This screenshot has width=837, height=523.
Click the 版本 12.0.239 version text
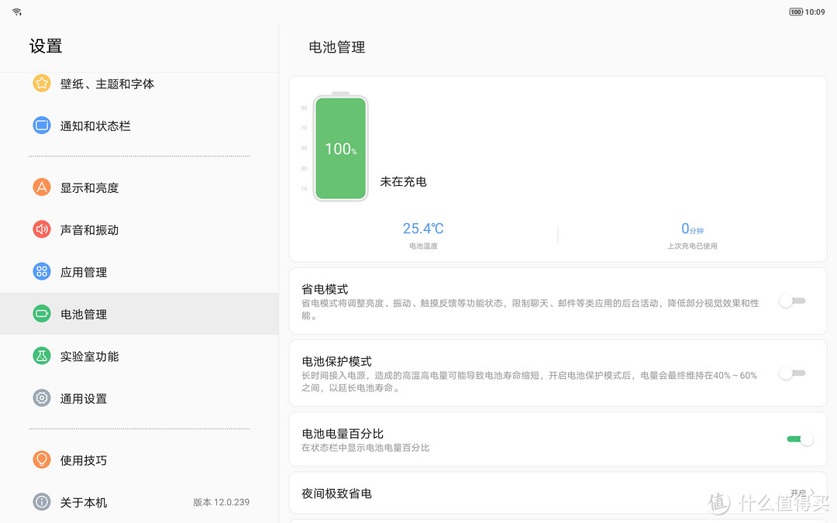tap(221, 502)
